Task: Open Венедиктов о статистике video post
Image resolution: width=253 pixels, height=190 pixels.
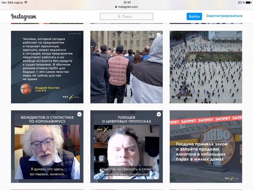Action: coord(47,146)
